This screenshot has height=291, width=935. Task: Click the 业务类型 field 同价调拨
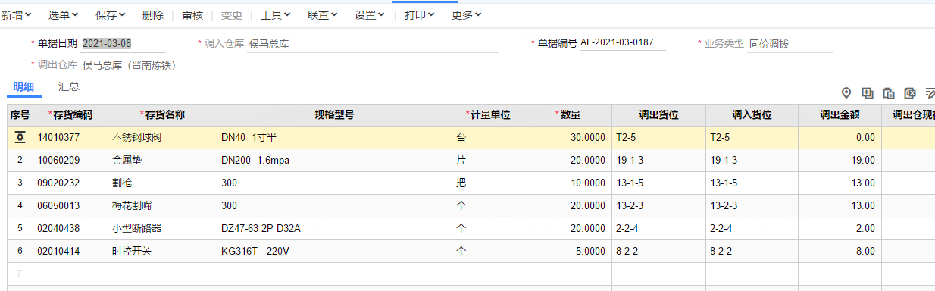click(790, 44)
